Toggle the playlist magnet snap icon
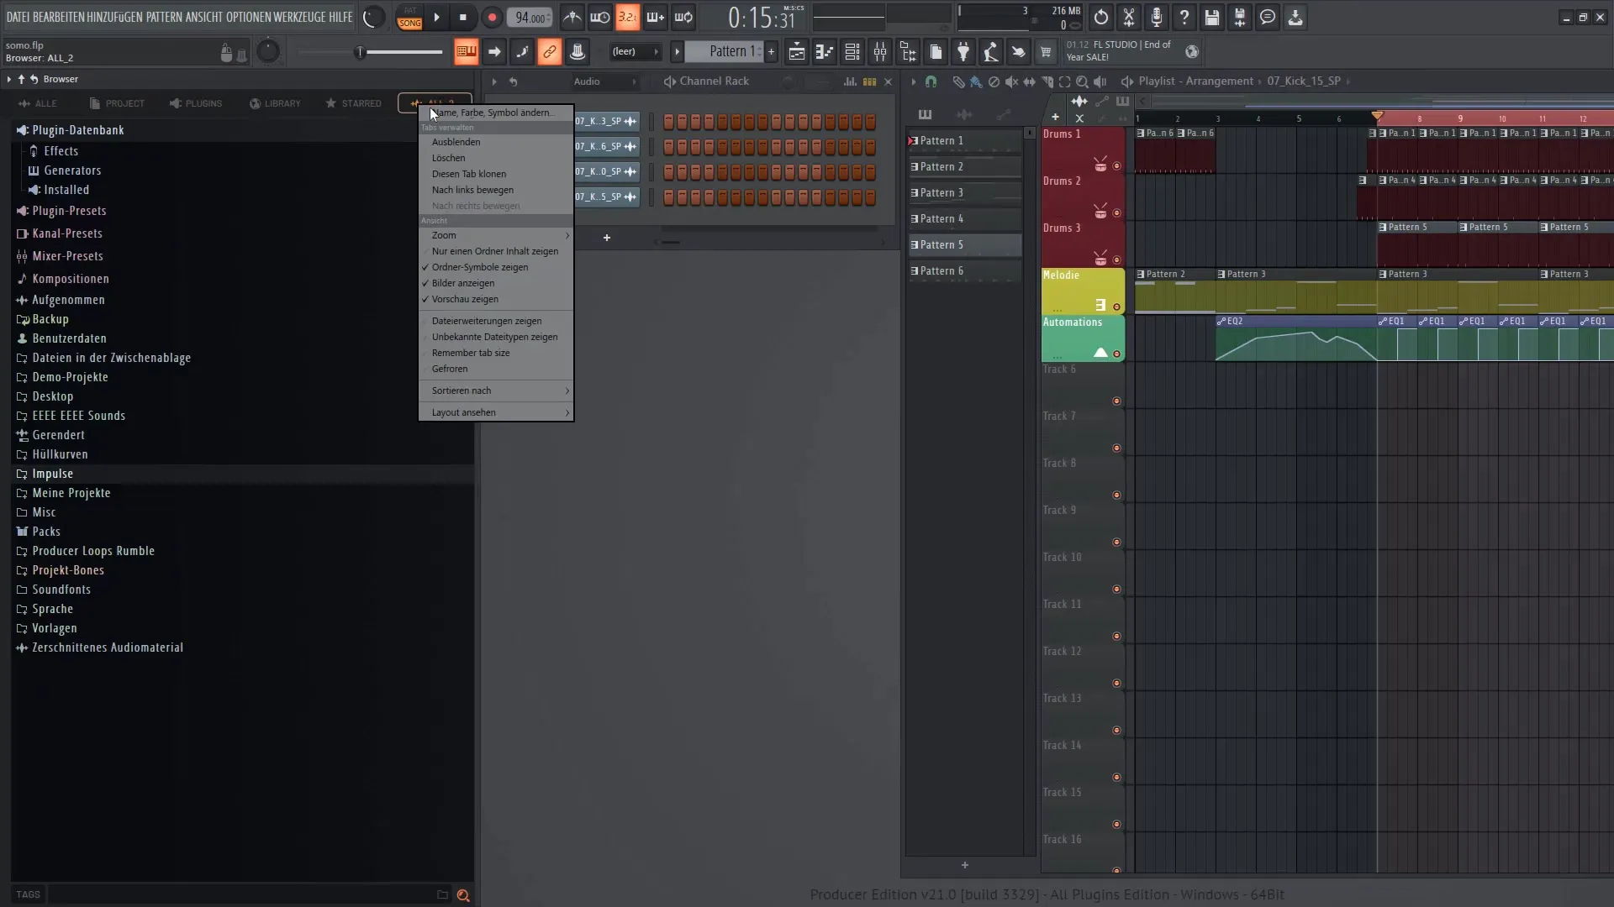The height and width of the screenshot is (907, 1614). coord(931,81)
